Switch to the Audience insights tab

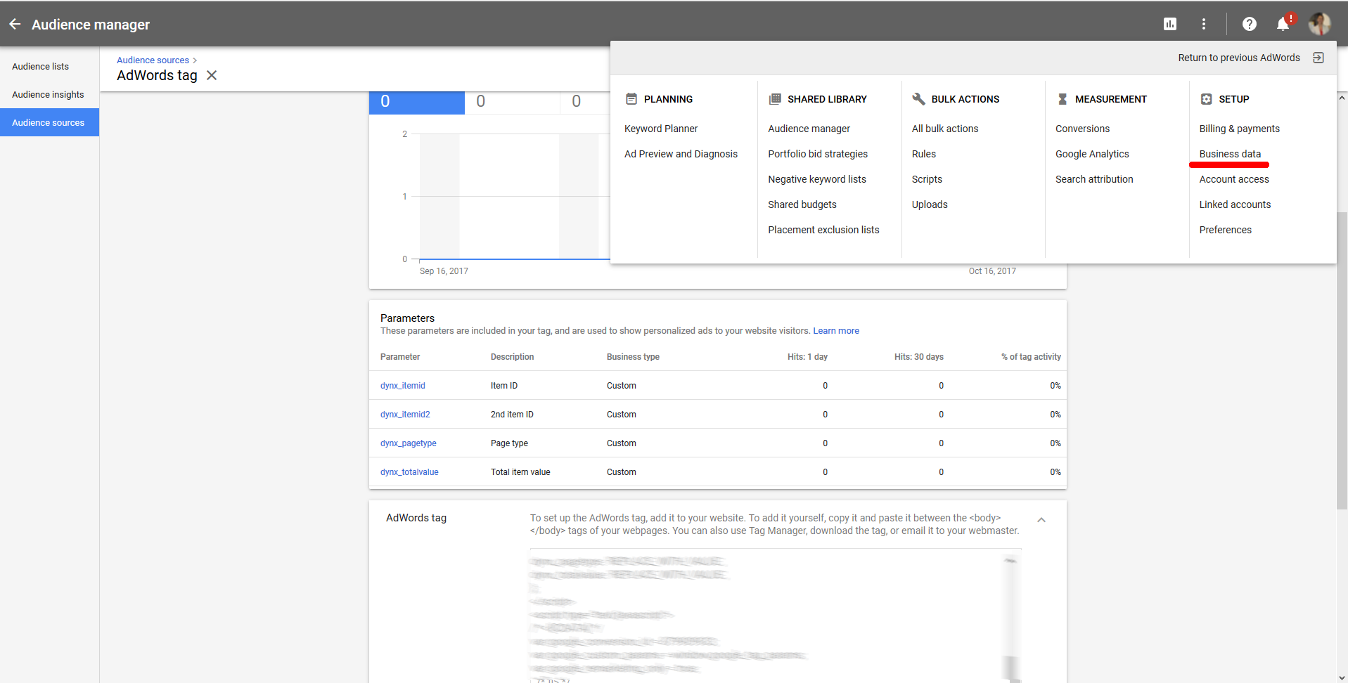[x=48, y=94]
